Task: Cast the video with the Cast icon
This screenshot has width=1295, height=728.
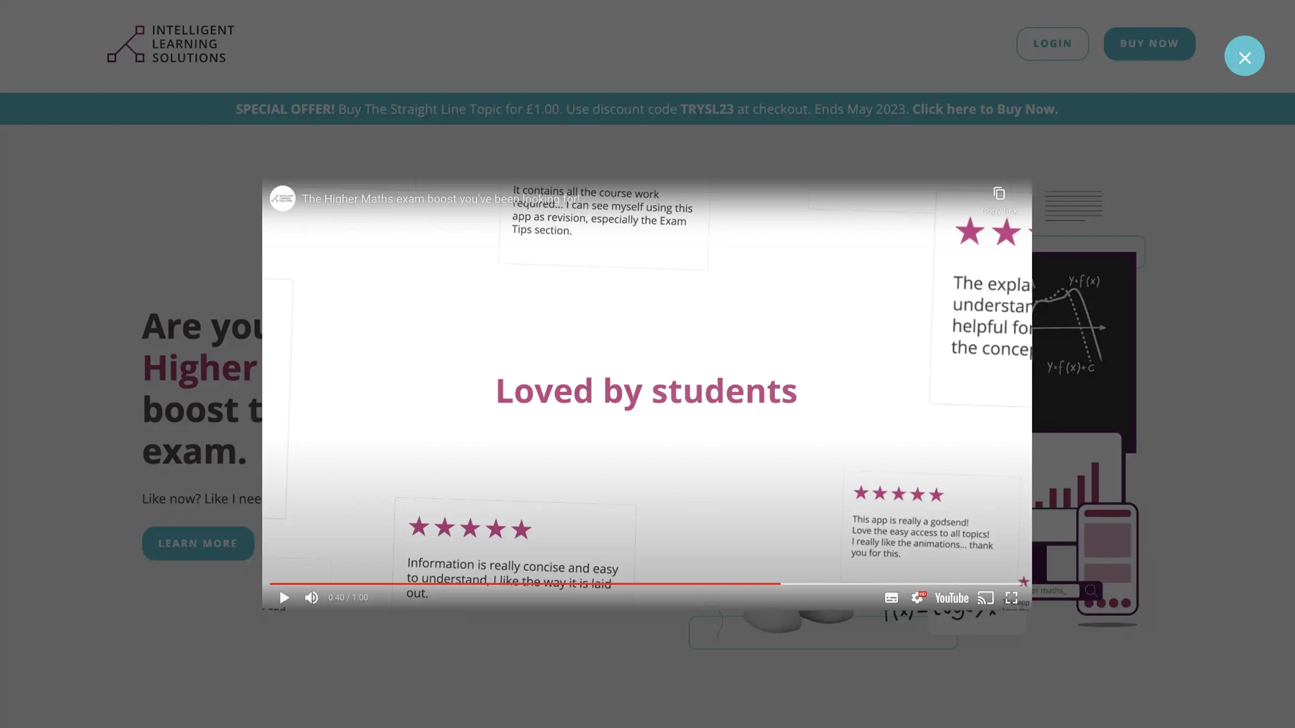Action: point(985,598)
